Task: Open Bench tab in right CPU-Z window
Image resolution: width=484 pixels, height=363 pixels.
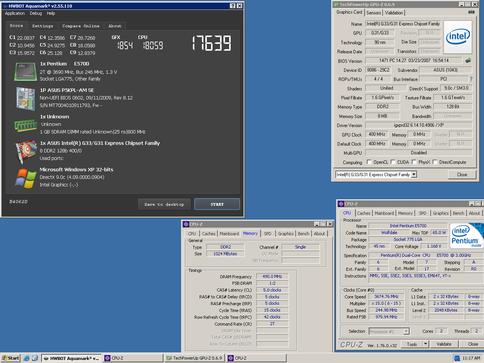Action: 459,213
